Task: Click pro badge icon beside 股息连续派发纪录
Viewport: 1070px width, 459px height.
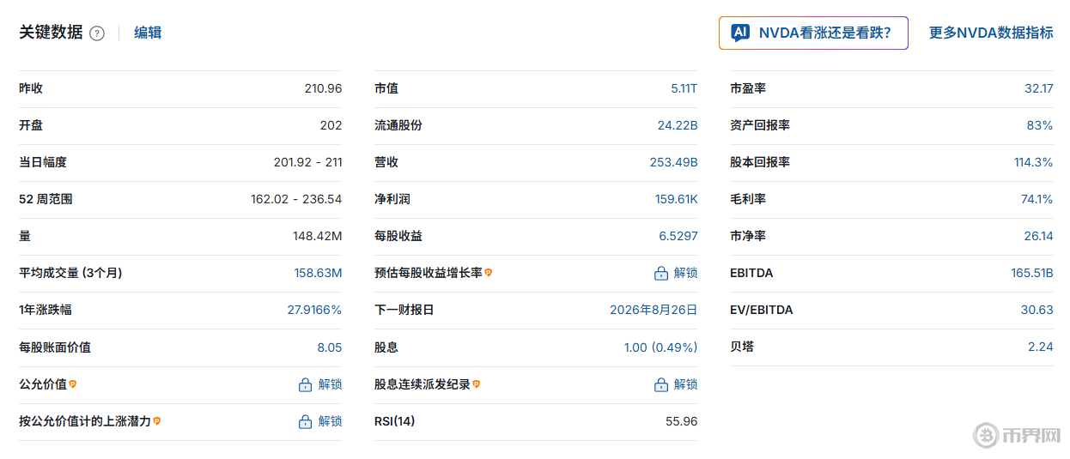Action: click(x=477, y=384)
